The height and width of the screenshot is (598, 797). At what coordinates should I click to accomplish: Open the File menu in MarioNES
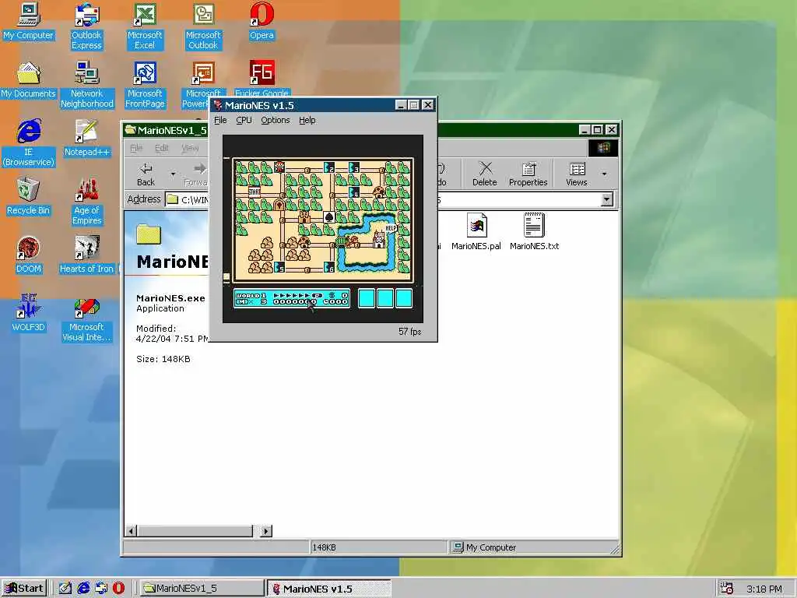(220, 120)
